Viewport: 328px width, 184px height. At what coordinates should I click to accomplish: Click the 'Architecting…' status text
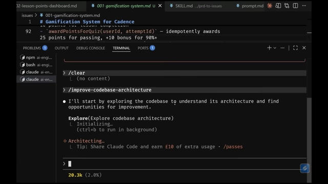pyautogui.click(x=86, y=141)
